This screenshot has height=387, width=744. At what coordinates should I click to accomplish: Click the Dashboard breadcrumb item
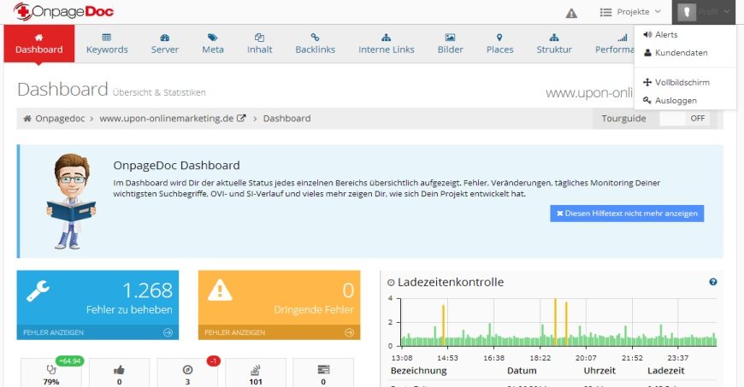click(286, 119)
